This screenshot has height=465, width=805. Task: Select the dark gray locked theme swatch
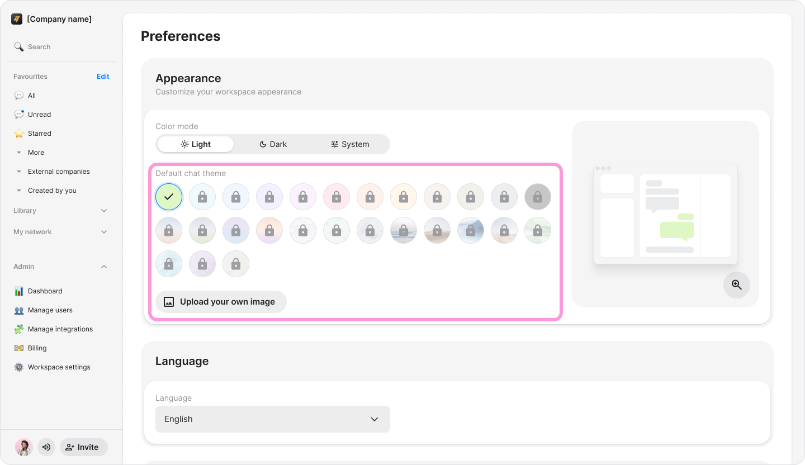[x=538, y=197]
